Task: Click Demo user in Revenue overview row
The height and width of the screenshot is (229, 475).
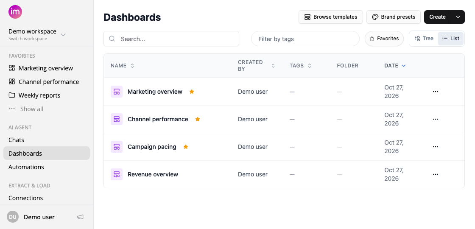Action: [253, 174]
